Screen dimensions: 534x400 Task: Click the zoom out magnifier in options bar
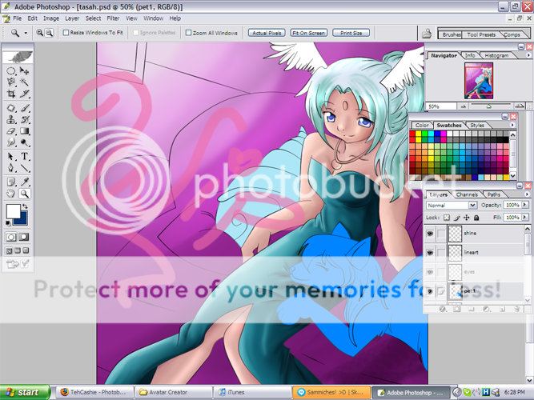point(50,33)
